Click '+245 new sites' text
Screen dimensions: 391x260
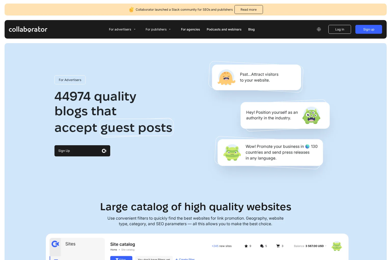point(222,246)
